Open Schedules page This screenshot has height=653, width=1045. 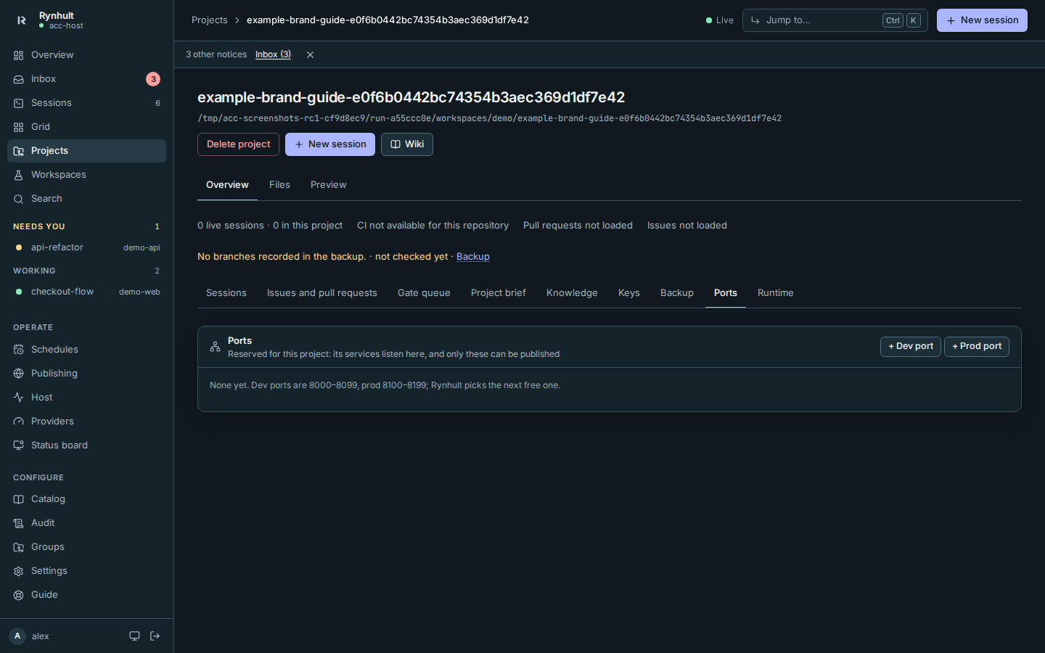point(86,350)
